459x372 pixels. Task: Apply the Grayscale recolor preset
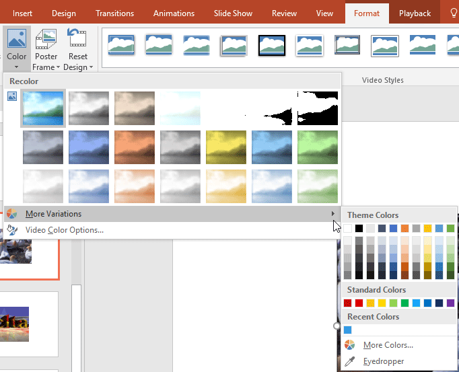[x=89, y=108]
